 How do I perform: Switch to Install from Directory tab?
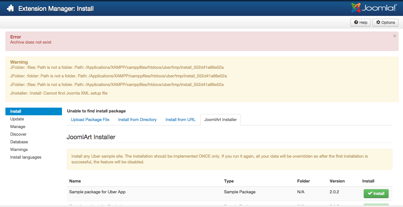click(137, 120)
